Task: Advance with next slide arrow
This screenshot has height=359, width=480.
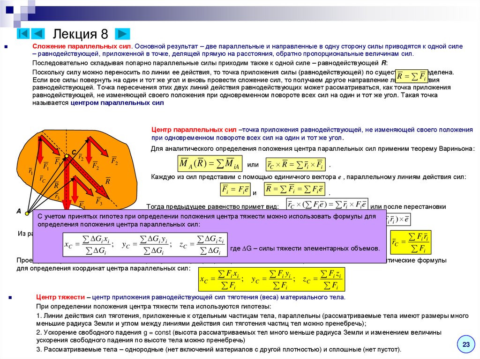Action: (122, 34)
